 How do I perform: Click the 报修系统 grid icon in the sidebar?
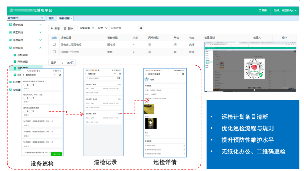click(10, 25)
